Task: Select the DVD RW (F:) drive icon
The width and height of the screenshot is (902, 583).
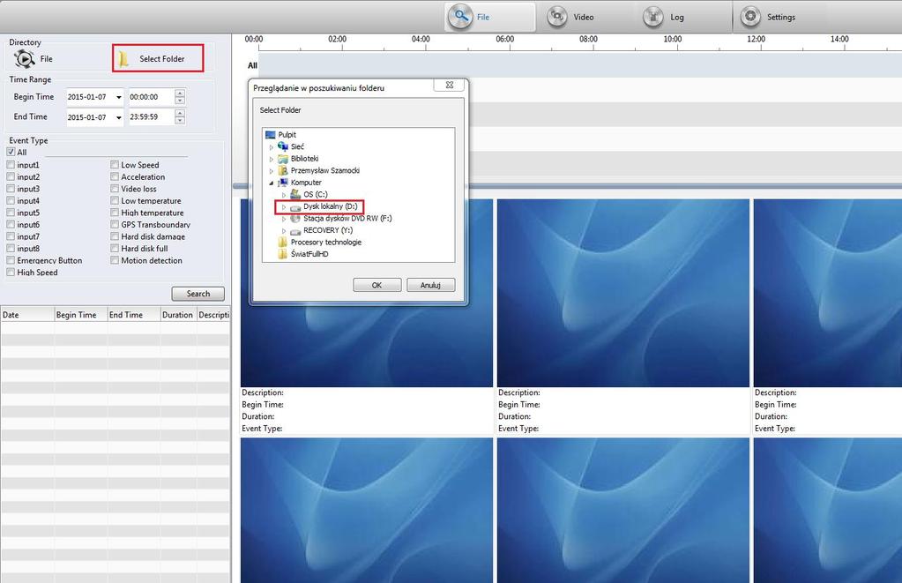Action: (295, 218)
